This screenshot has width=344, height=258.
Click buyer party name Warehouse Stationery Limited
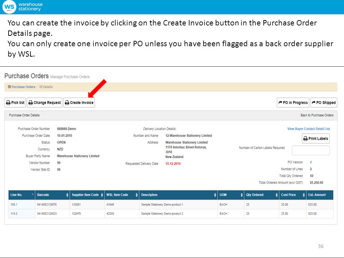78,156
